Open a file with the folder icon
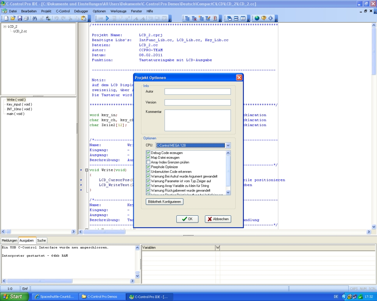Screen dimensions: 377x301 pos(13,18)
